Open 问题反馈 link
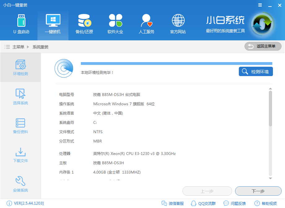This screenshot has height=208, width=285. tap(235, 203)
